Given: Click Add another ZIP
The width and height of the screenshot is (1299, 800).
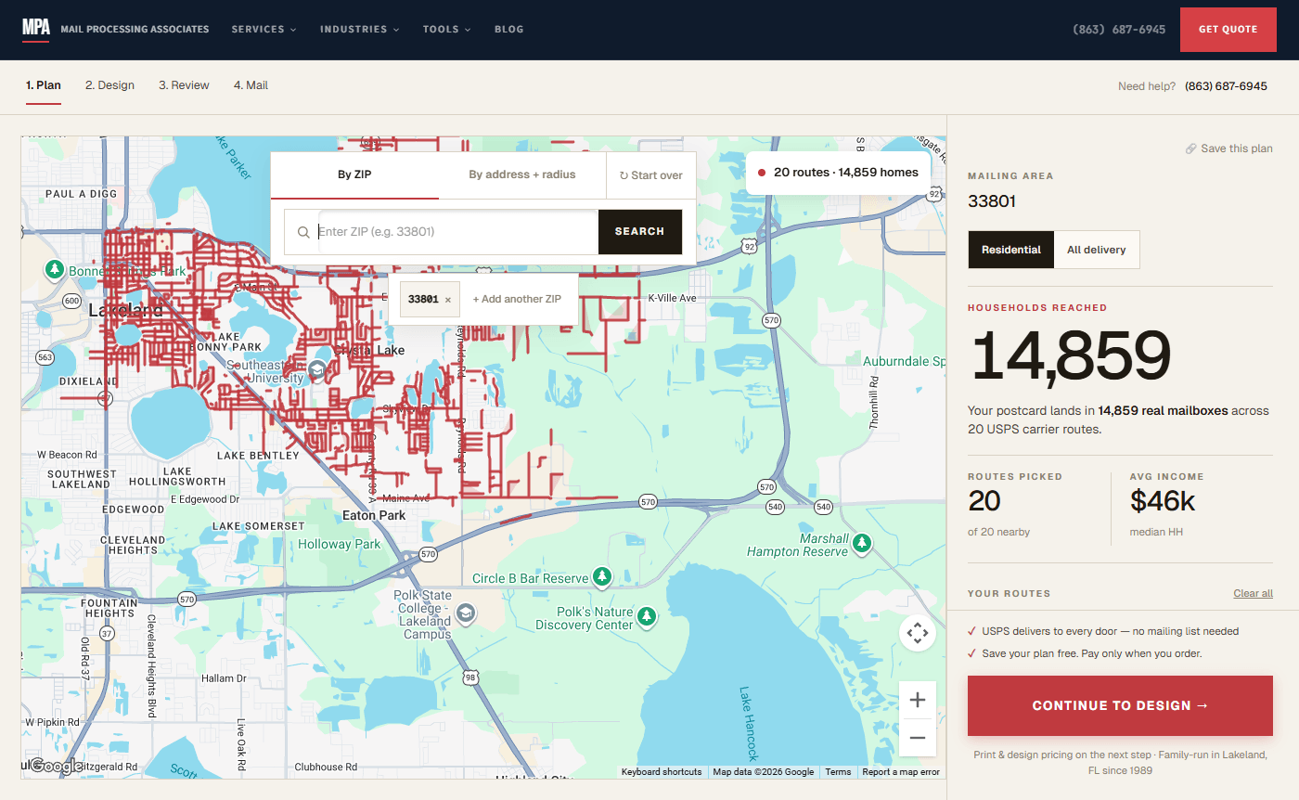Looking at the screenshot, I should tap(517, 299).
